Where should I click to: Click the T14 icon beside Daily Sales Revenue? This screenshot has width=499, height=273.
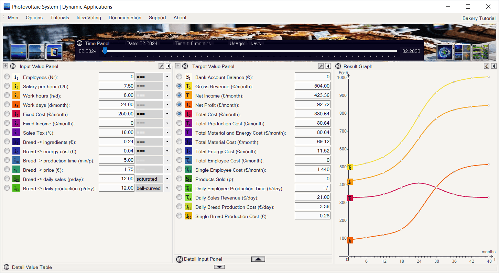[x=188, y=197]
